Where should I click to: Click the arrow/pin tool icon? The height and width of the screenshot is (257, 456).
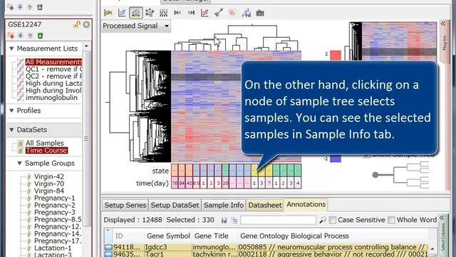point(219,13)
